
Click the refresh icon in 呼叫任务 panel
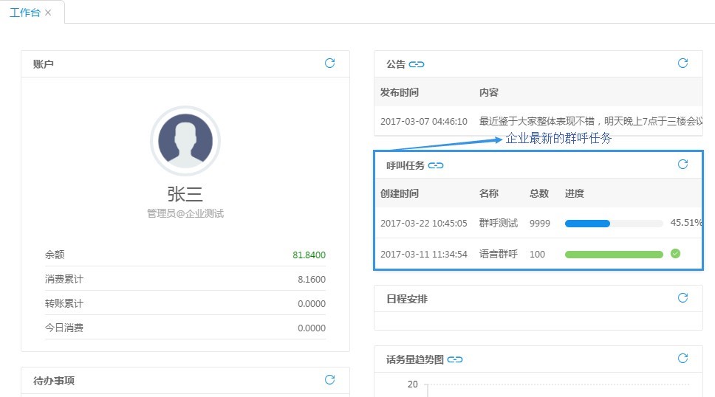click(682, 165)
